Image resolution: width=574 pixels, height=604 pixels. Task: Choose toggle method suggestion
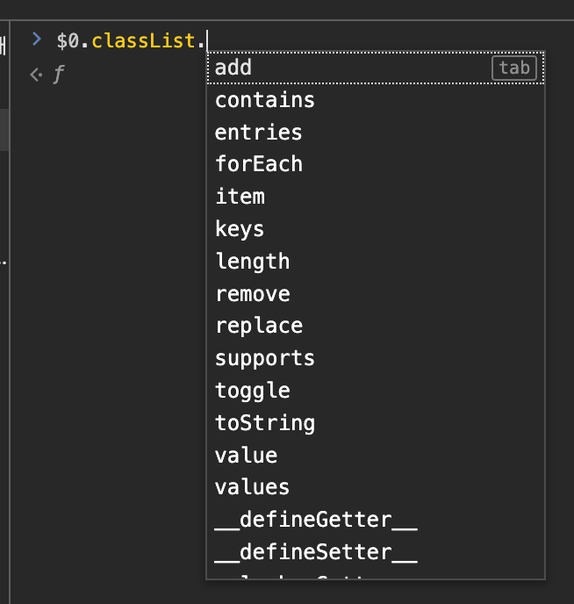(376, 392)
